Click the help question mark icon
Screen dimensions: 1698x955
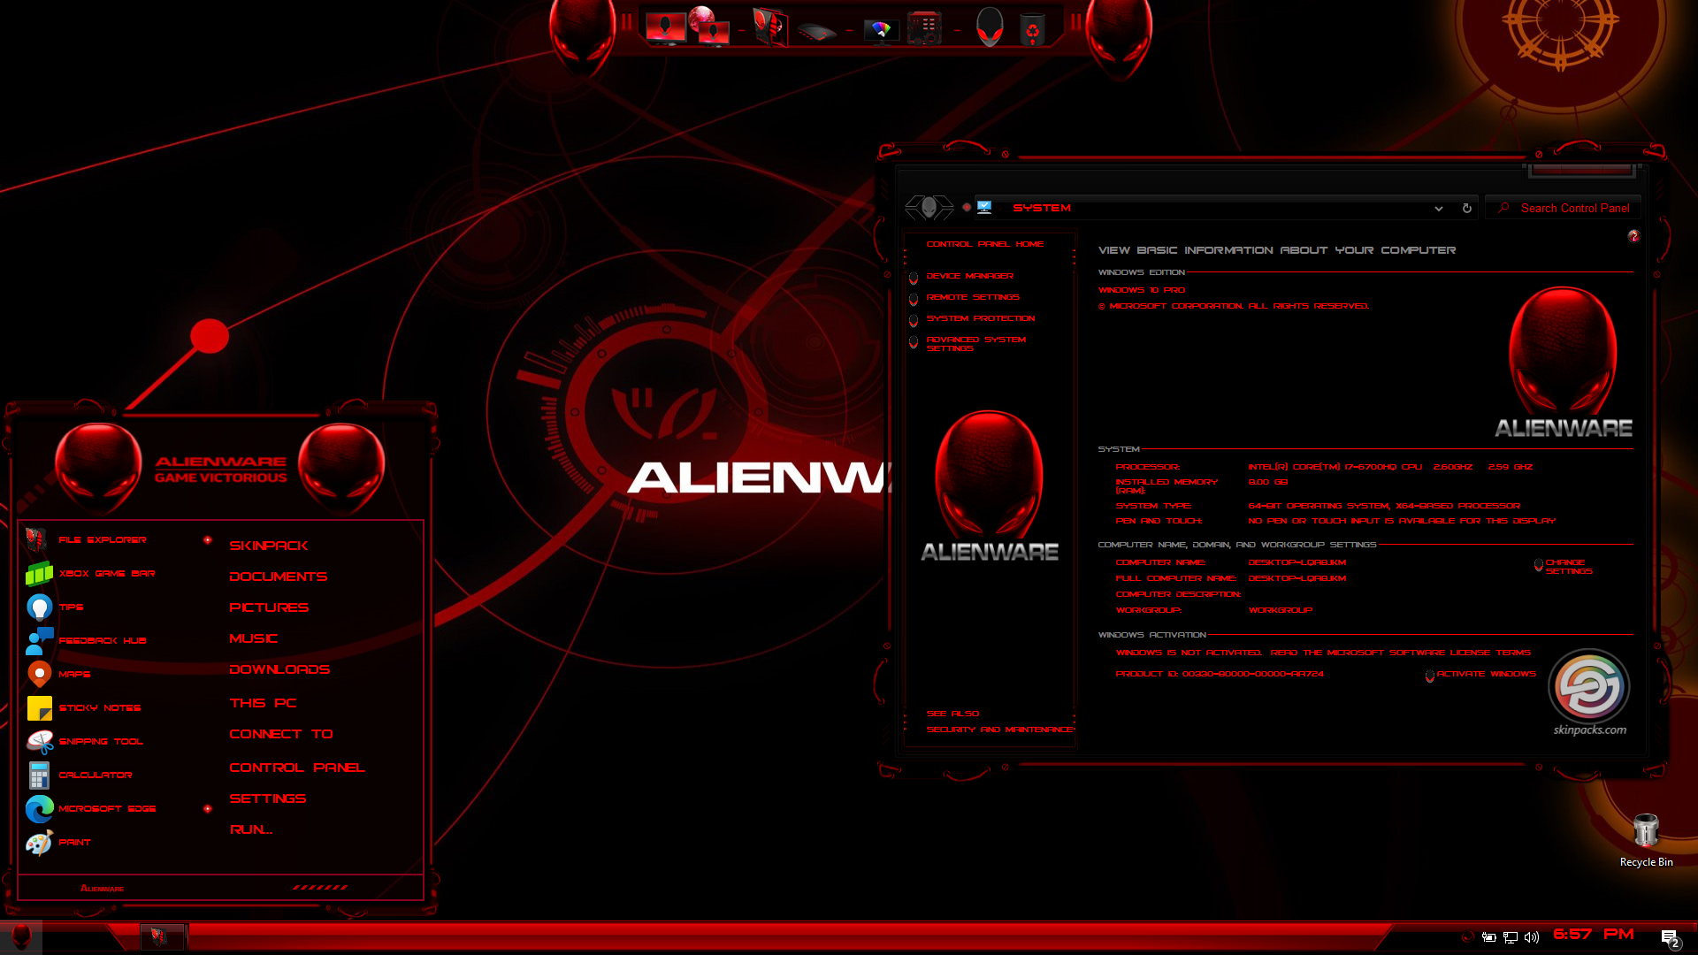click(x=1633, y=236)
